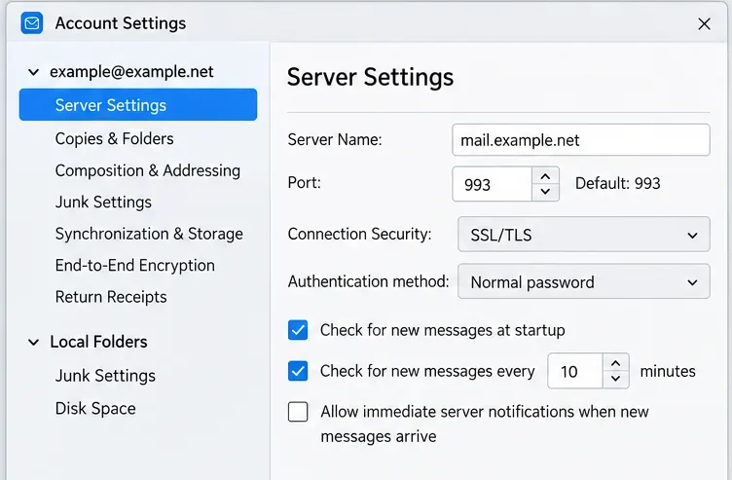Click the Port number field
732x480 pixels.
pos(492,184)
